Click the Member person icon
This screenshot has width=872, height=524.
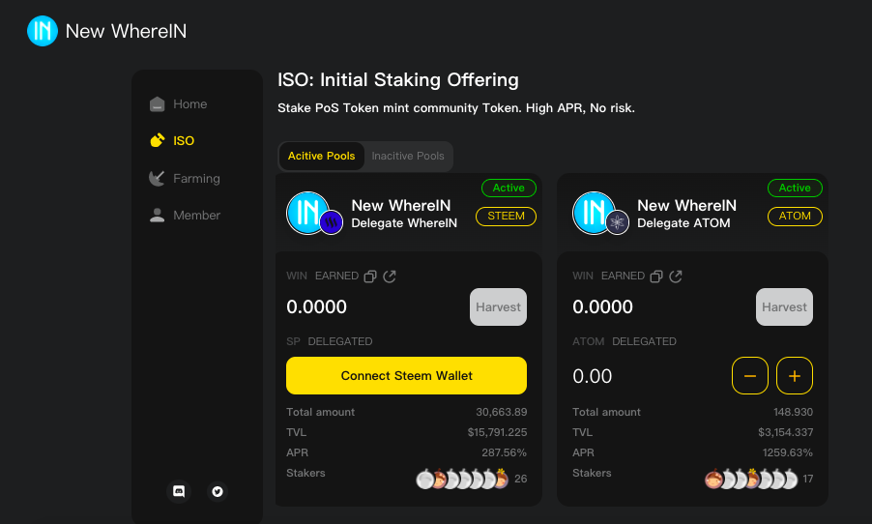point(157,216)
